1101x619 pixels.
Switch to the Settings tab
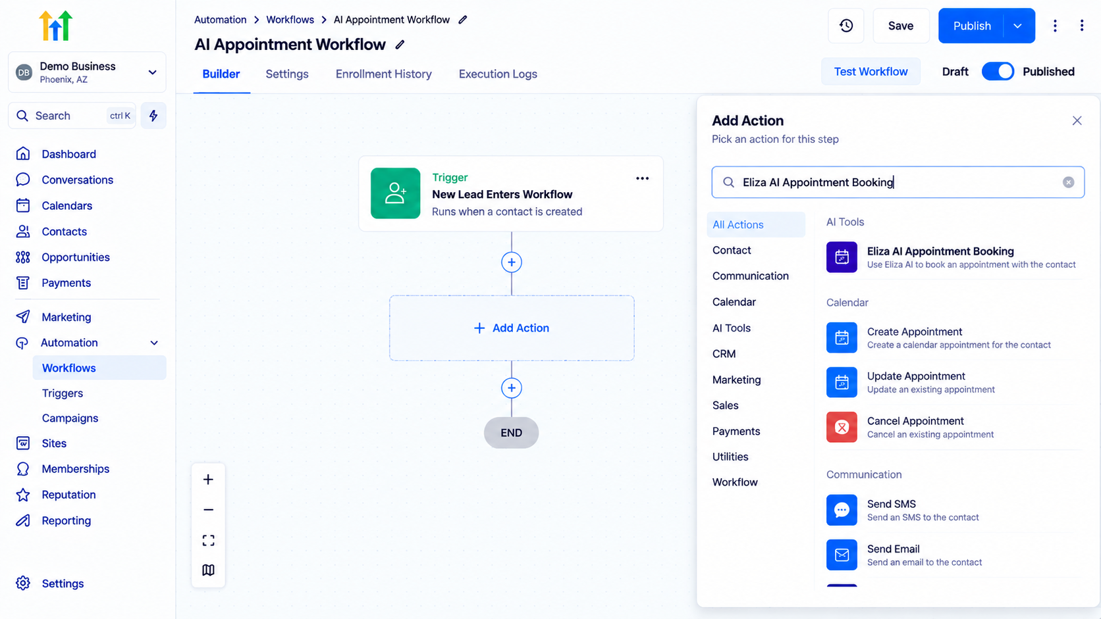287,74
